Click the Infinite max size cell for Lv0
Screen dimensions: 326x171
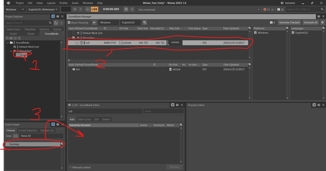(x=175, y=42)
